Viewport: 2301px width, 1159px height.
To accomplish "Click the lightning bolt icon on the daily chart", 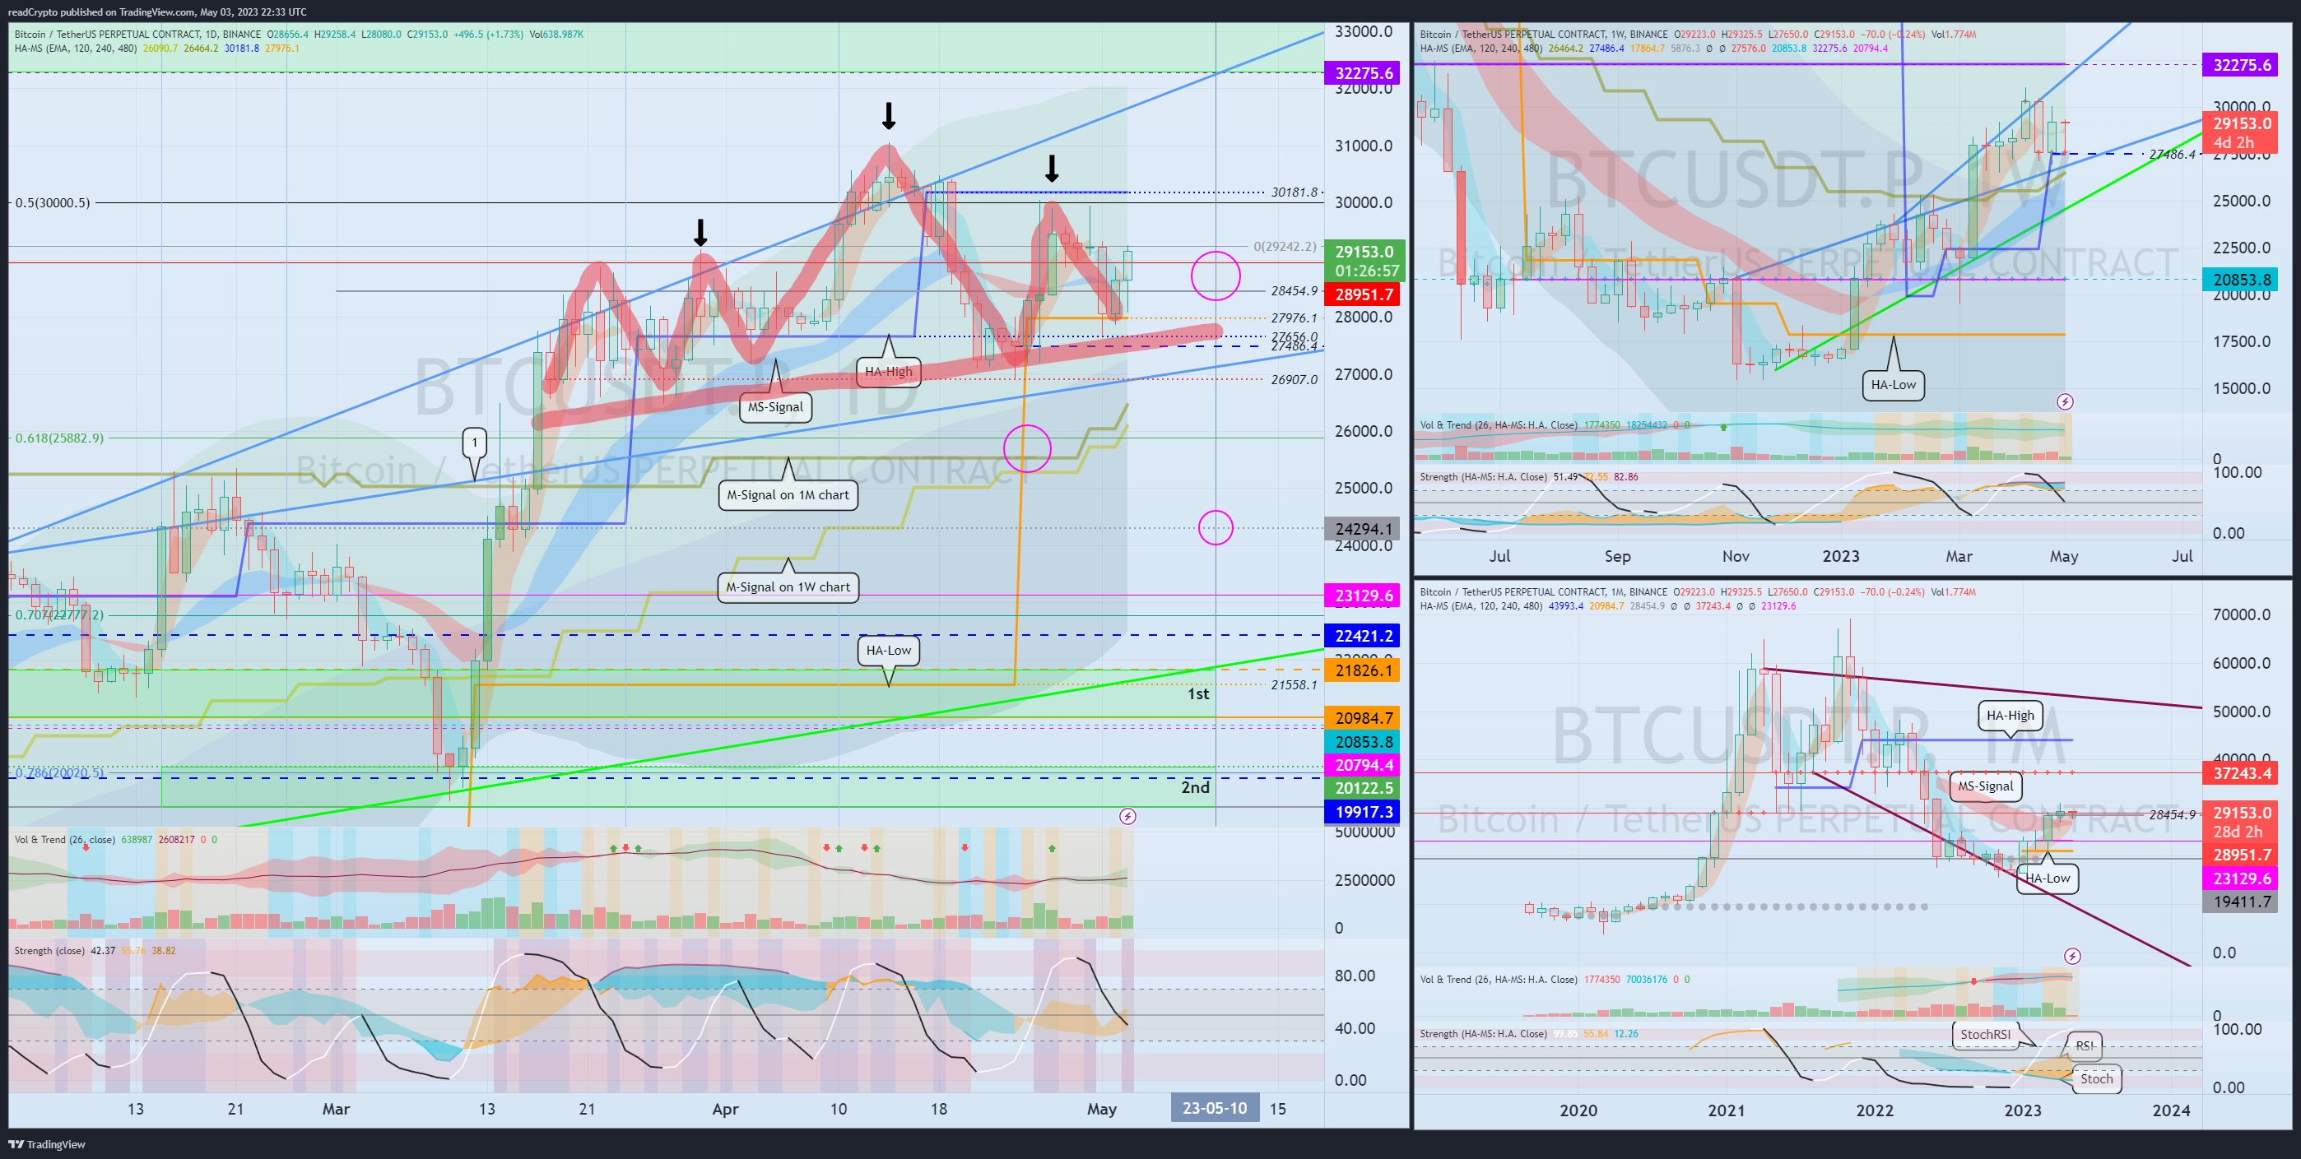I will pos(1128,816).
